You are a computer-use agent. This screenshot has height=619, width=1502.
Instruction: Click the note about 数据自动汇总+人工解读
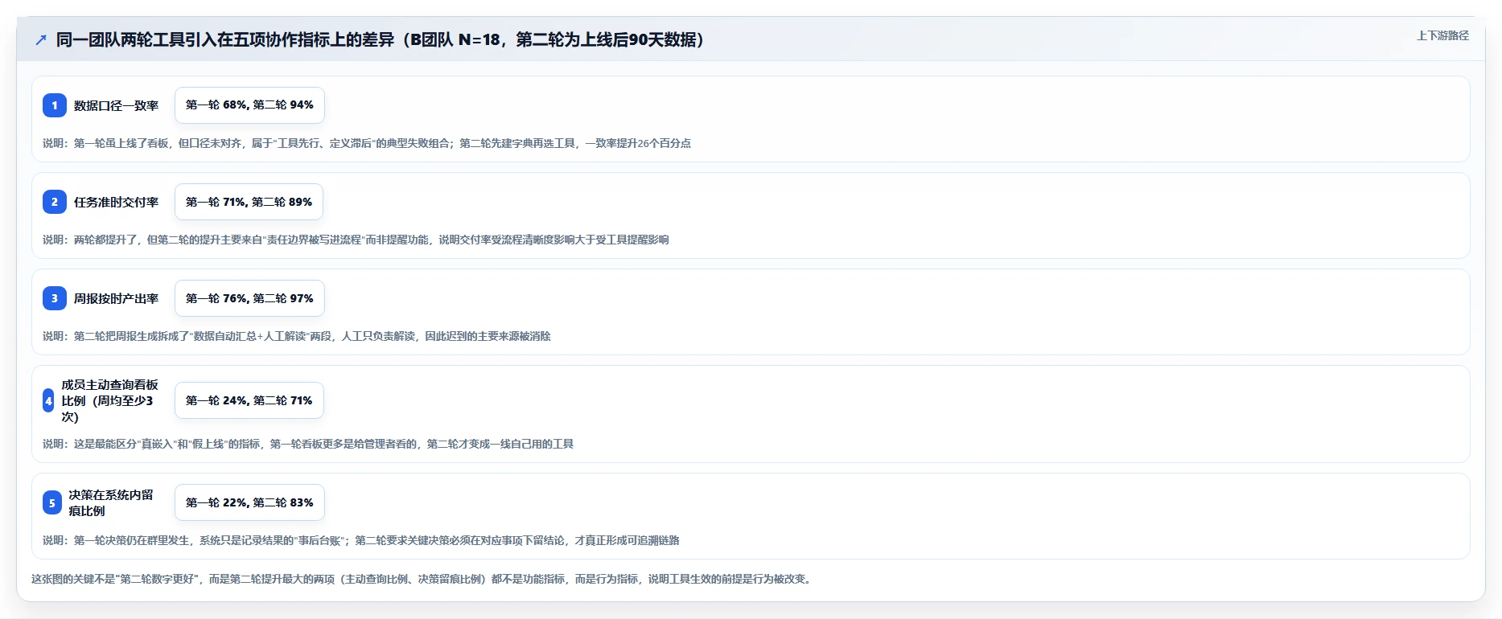point(297,336)
